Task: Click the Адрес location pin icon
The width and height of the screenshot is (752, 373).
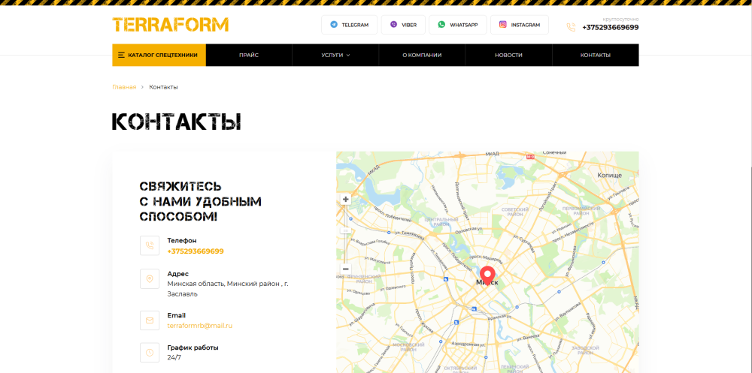Action: 150,278
